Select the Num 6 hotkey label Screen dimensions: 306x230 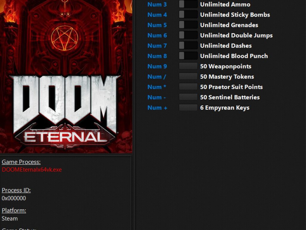(x=157, y=35)
